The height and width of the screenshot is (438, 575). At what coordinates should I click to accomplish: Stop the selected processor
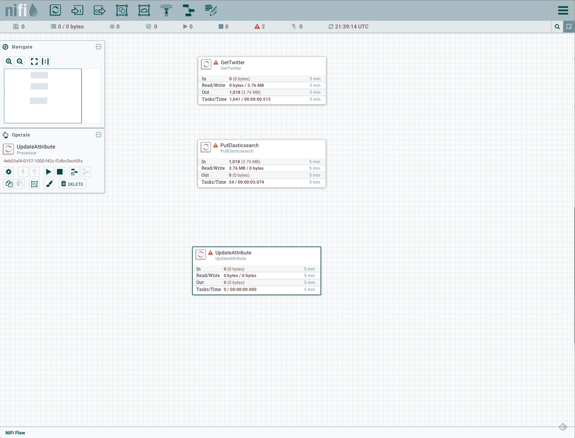point(60,172)
